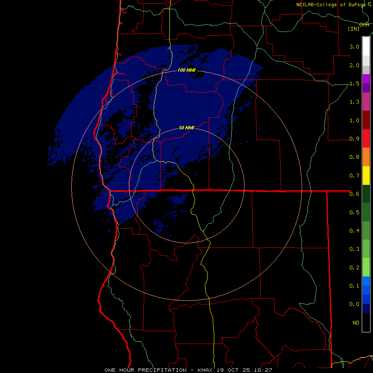Click the [IN] units label
The width and height of the screenshot is (373, 373).
coord(354,29)
